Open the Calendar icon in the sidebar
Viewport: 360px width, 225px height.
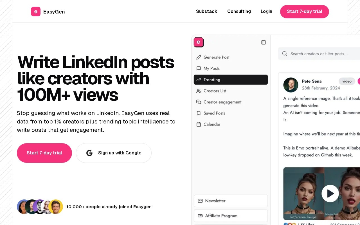point(199,124)
